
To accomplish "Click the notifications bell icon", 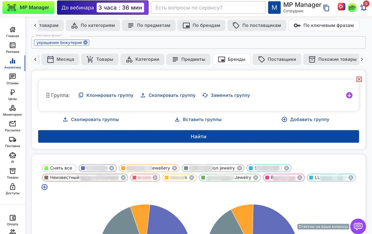I will (x=363, y=8).
